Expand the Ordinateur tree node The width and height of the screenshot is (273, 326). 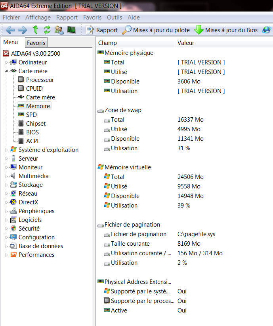tap(6, 62)
